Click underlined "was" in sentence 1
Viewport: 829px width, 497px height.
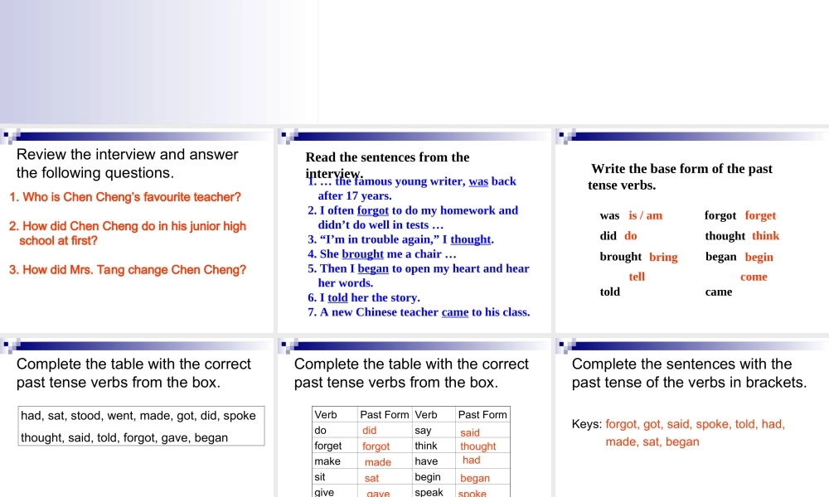tap(478, 181)
